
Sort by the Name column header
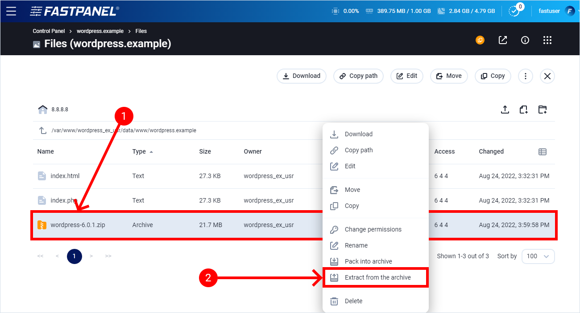click(x=46, y=151)
